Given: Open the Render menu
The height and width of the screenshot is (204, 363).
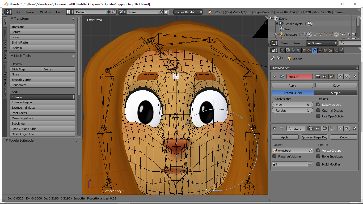Looking at the screenshot, I should coord(30,12).
